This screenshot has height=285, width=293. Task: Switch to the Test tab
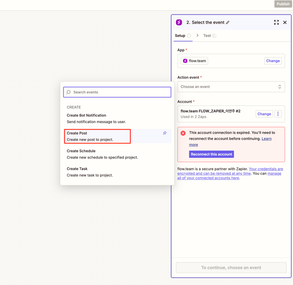coord(207,36)
